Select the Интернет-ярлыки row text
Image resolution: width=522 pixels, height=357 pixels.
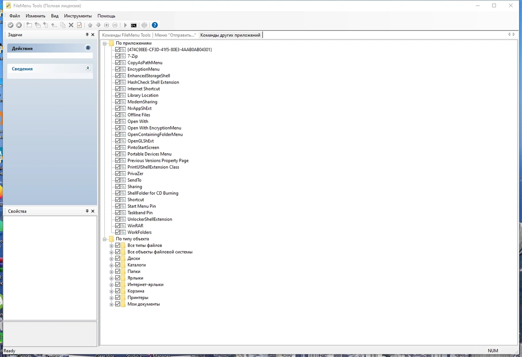click(145, 284)
